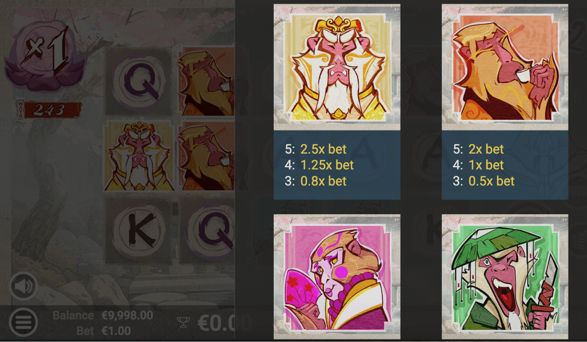Select the pink geisha monkey with fan image

pos(337,277)
